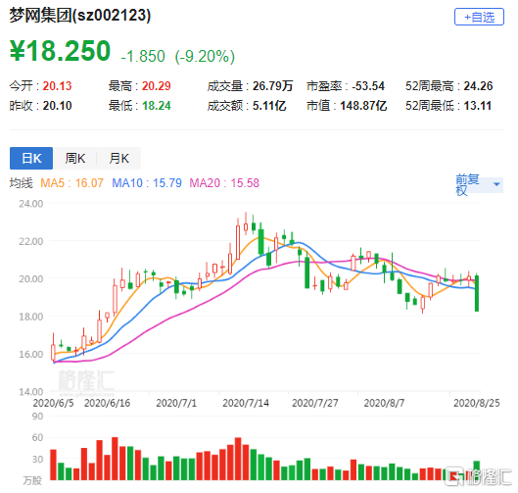Click the 24.00 price axis label
Image resolution: width=518 pixels, height=493 pixels.
(30, 204)
